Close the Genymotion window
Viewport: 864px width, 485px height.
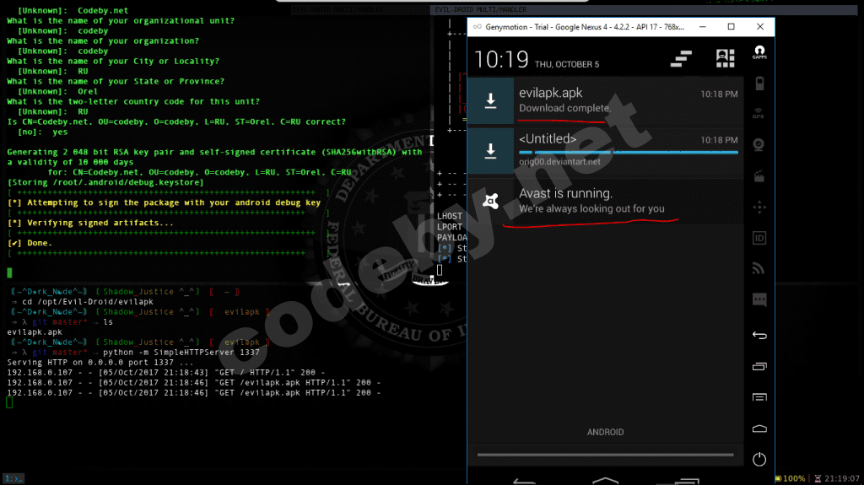coord(760,26)
